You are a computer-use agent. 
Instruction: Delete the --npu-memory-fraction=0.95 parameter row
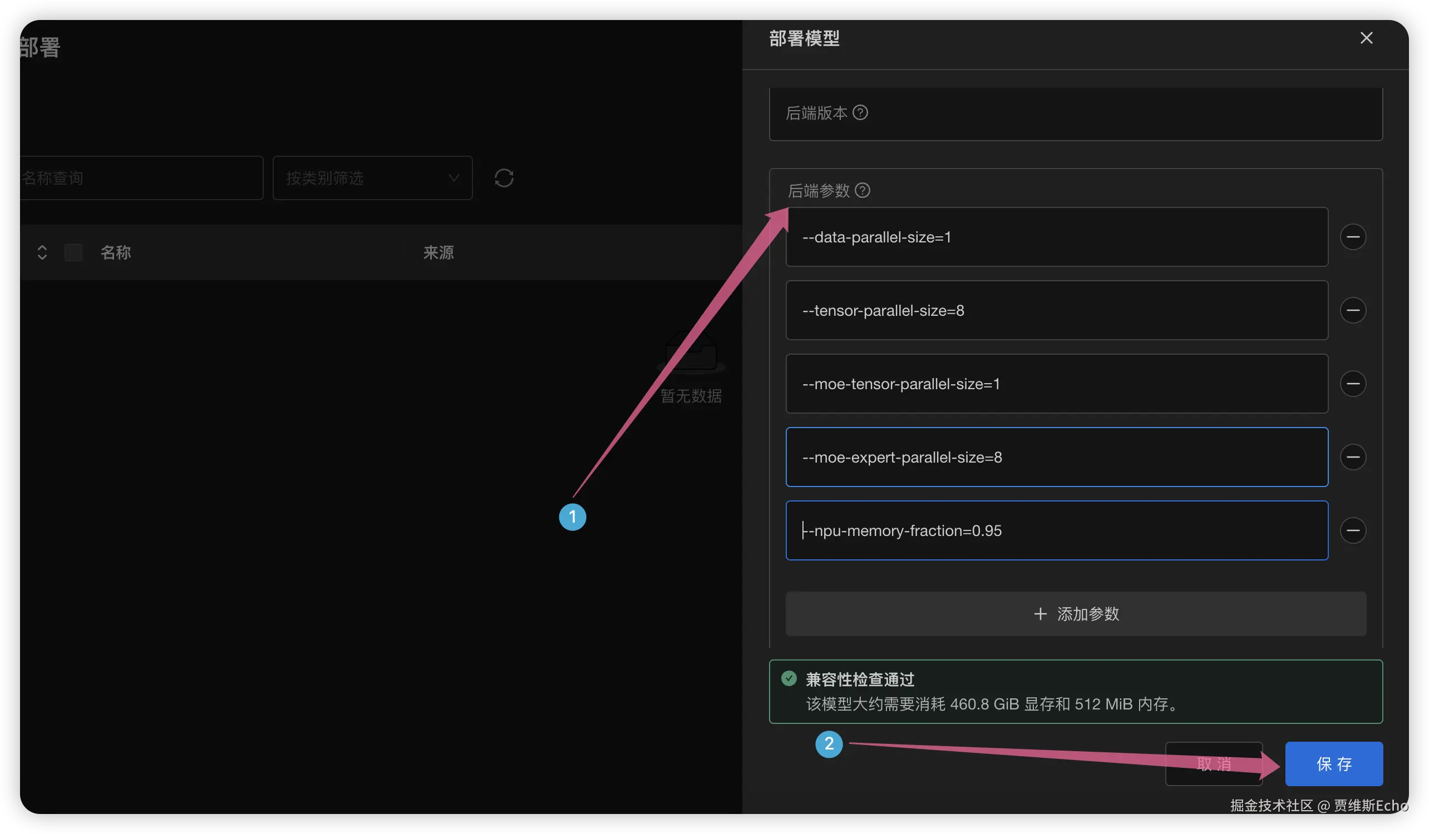pyautogui.click(x=1352, y=530)
